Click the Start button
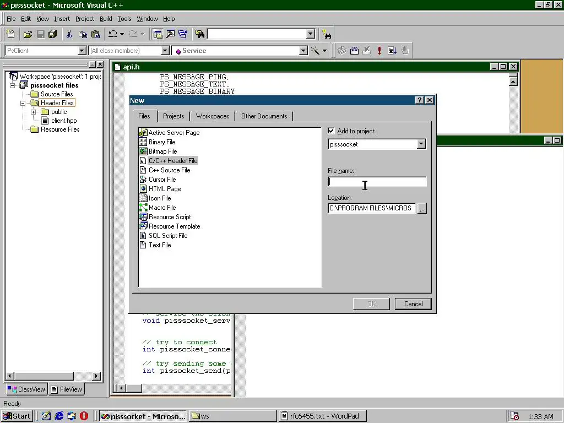Image resolution: width=564 pixels, height=423 pixels. [17, 416]
